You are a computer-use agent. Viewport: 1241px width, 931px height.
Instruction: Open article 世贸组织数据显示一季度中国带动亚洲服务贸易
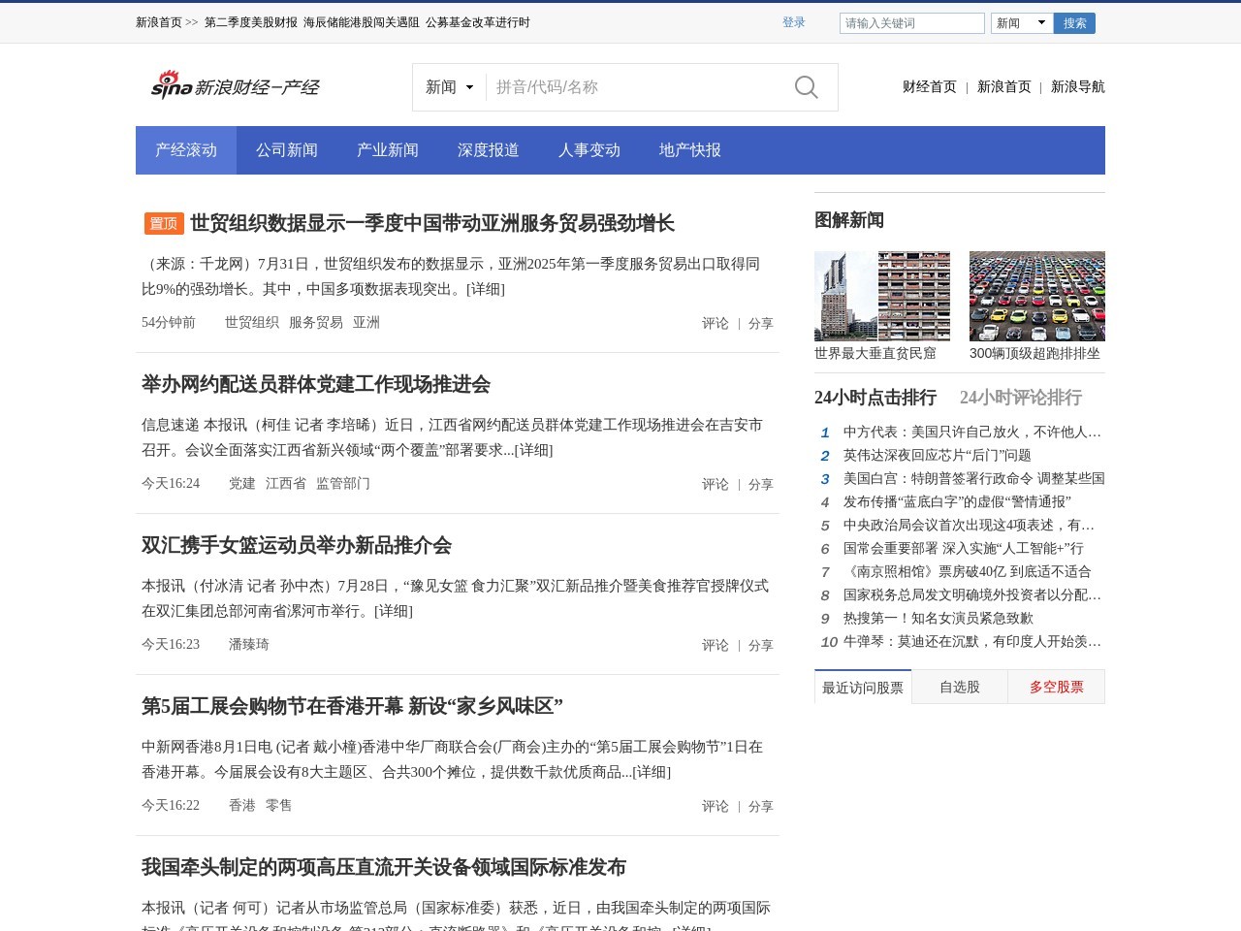click(x=432, y=223)
